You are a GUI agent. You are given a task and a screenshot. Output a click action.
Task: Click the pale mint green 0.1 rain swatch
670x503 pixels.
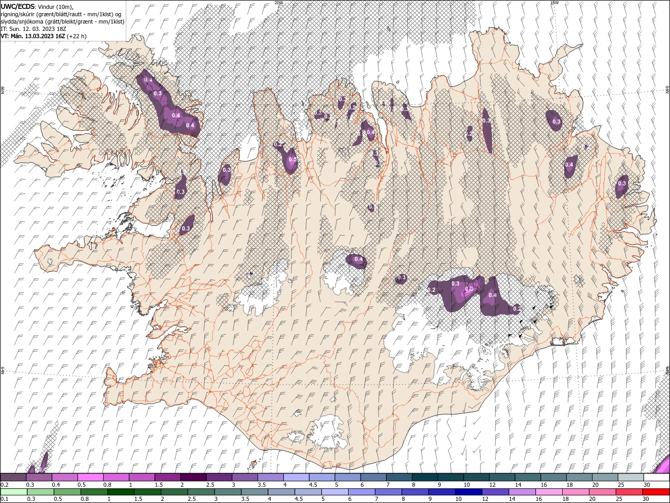pos(14,491)
